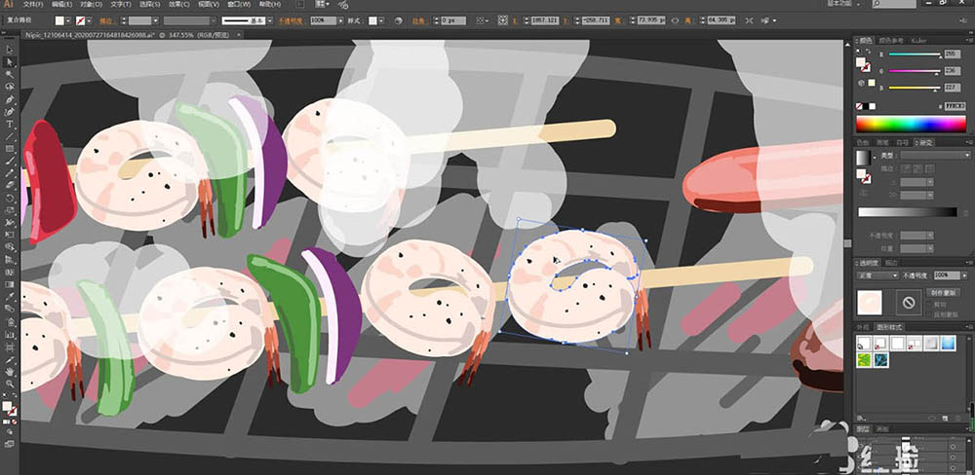
Task: Select the Gradient tool in toolbox
Action: [10, 284]
